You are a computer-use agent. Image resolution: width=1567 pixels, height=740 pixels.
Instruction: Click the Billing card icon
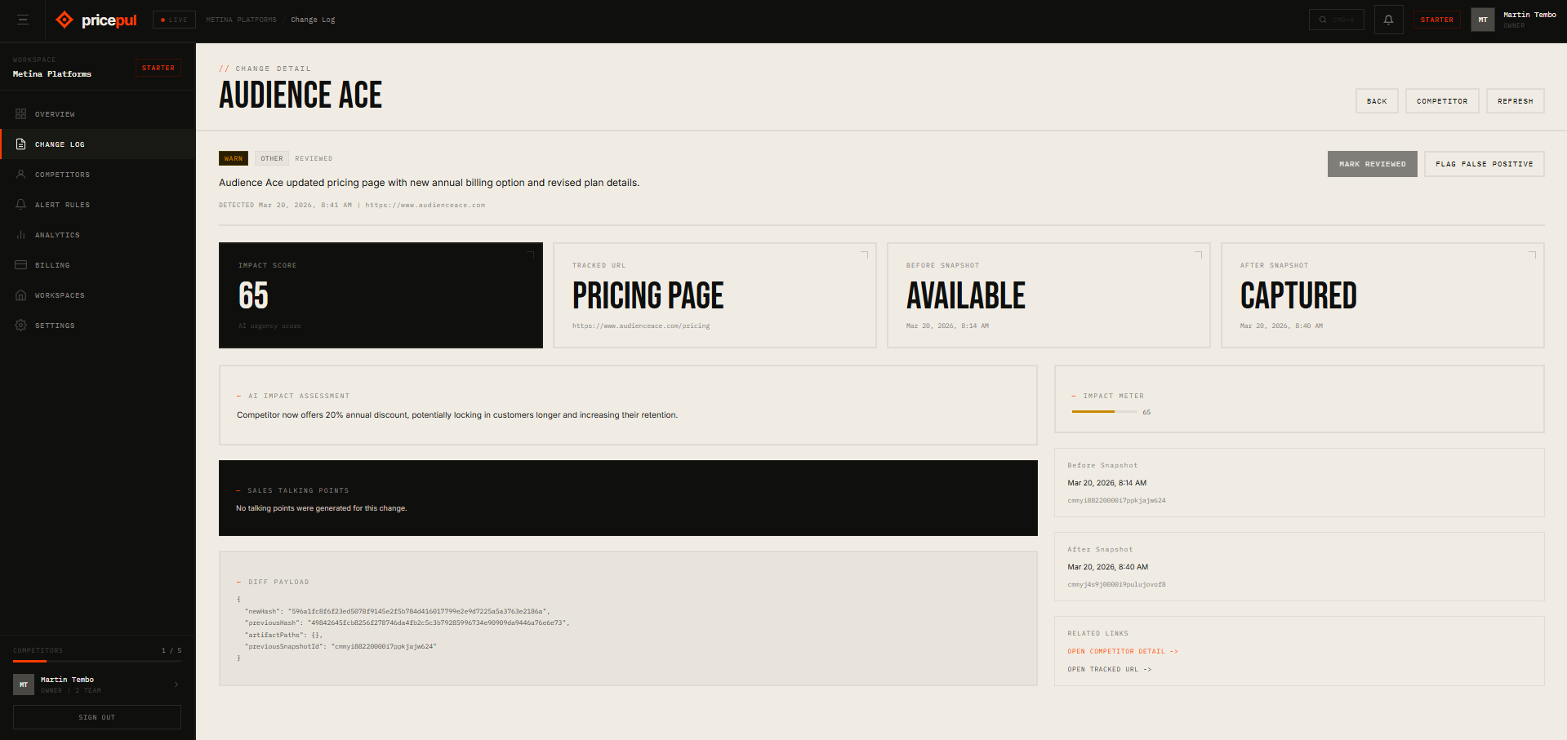[21, 265]
